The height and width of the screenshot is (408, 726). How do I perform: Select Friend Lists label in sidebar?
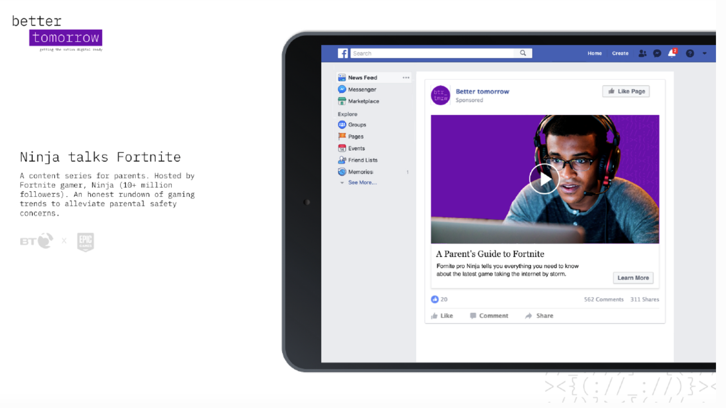[363, 160]
